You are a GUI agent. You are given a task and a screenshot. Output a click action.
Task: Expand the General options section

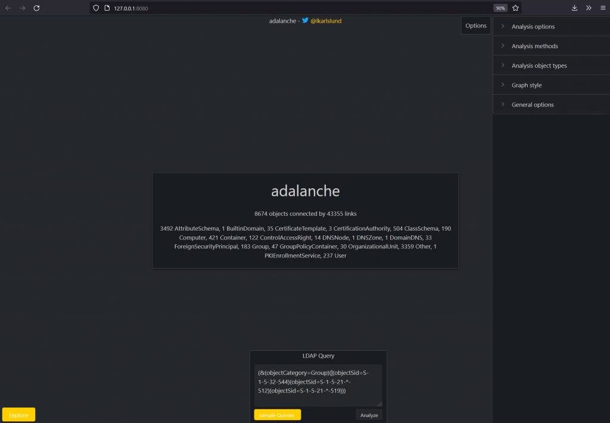(x=551, y=104)
